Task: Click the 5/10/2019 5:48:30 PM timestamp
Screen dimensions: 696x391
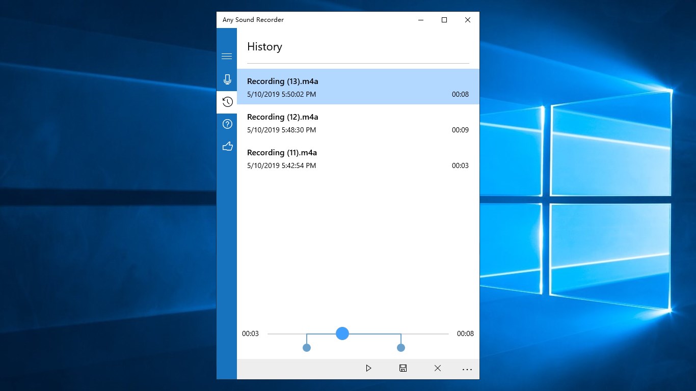Action: click(281, 130)
